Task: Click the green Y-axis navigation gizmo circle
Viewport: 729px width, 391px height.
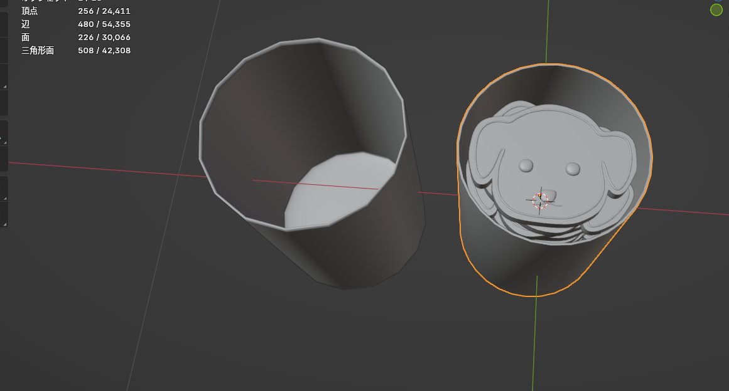Action: pos(716,10)
